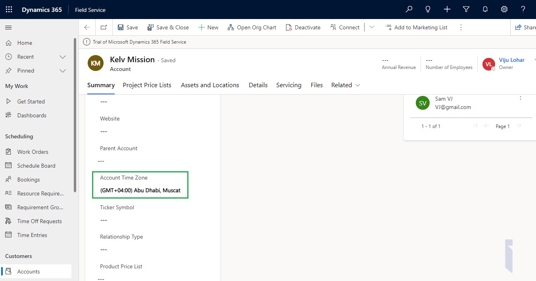Open the Dynamics 365 app launcher waffle
The width and height of the screenshot is (536, 281).
(x=8, y=9)
